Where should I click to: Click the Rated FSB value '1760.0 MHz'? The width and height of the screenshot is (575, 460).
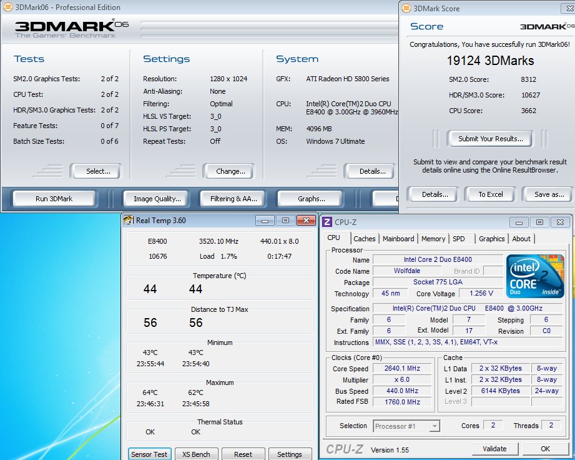point(402,402)
